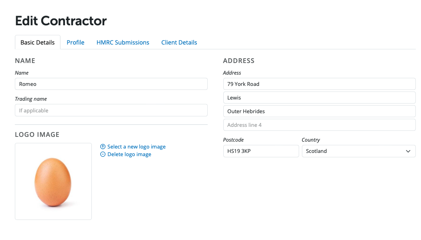Click the Edit Contractor page heading
This screenshot has height=240, width=421.
61,21
